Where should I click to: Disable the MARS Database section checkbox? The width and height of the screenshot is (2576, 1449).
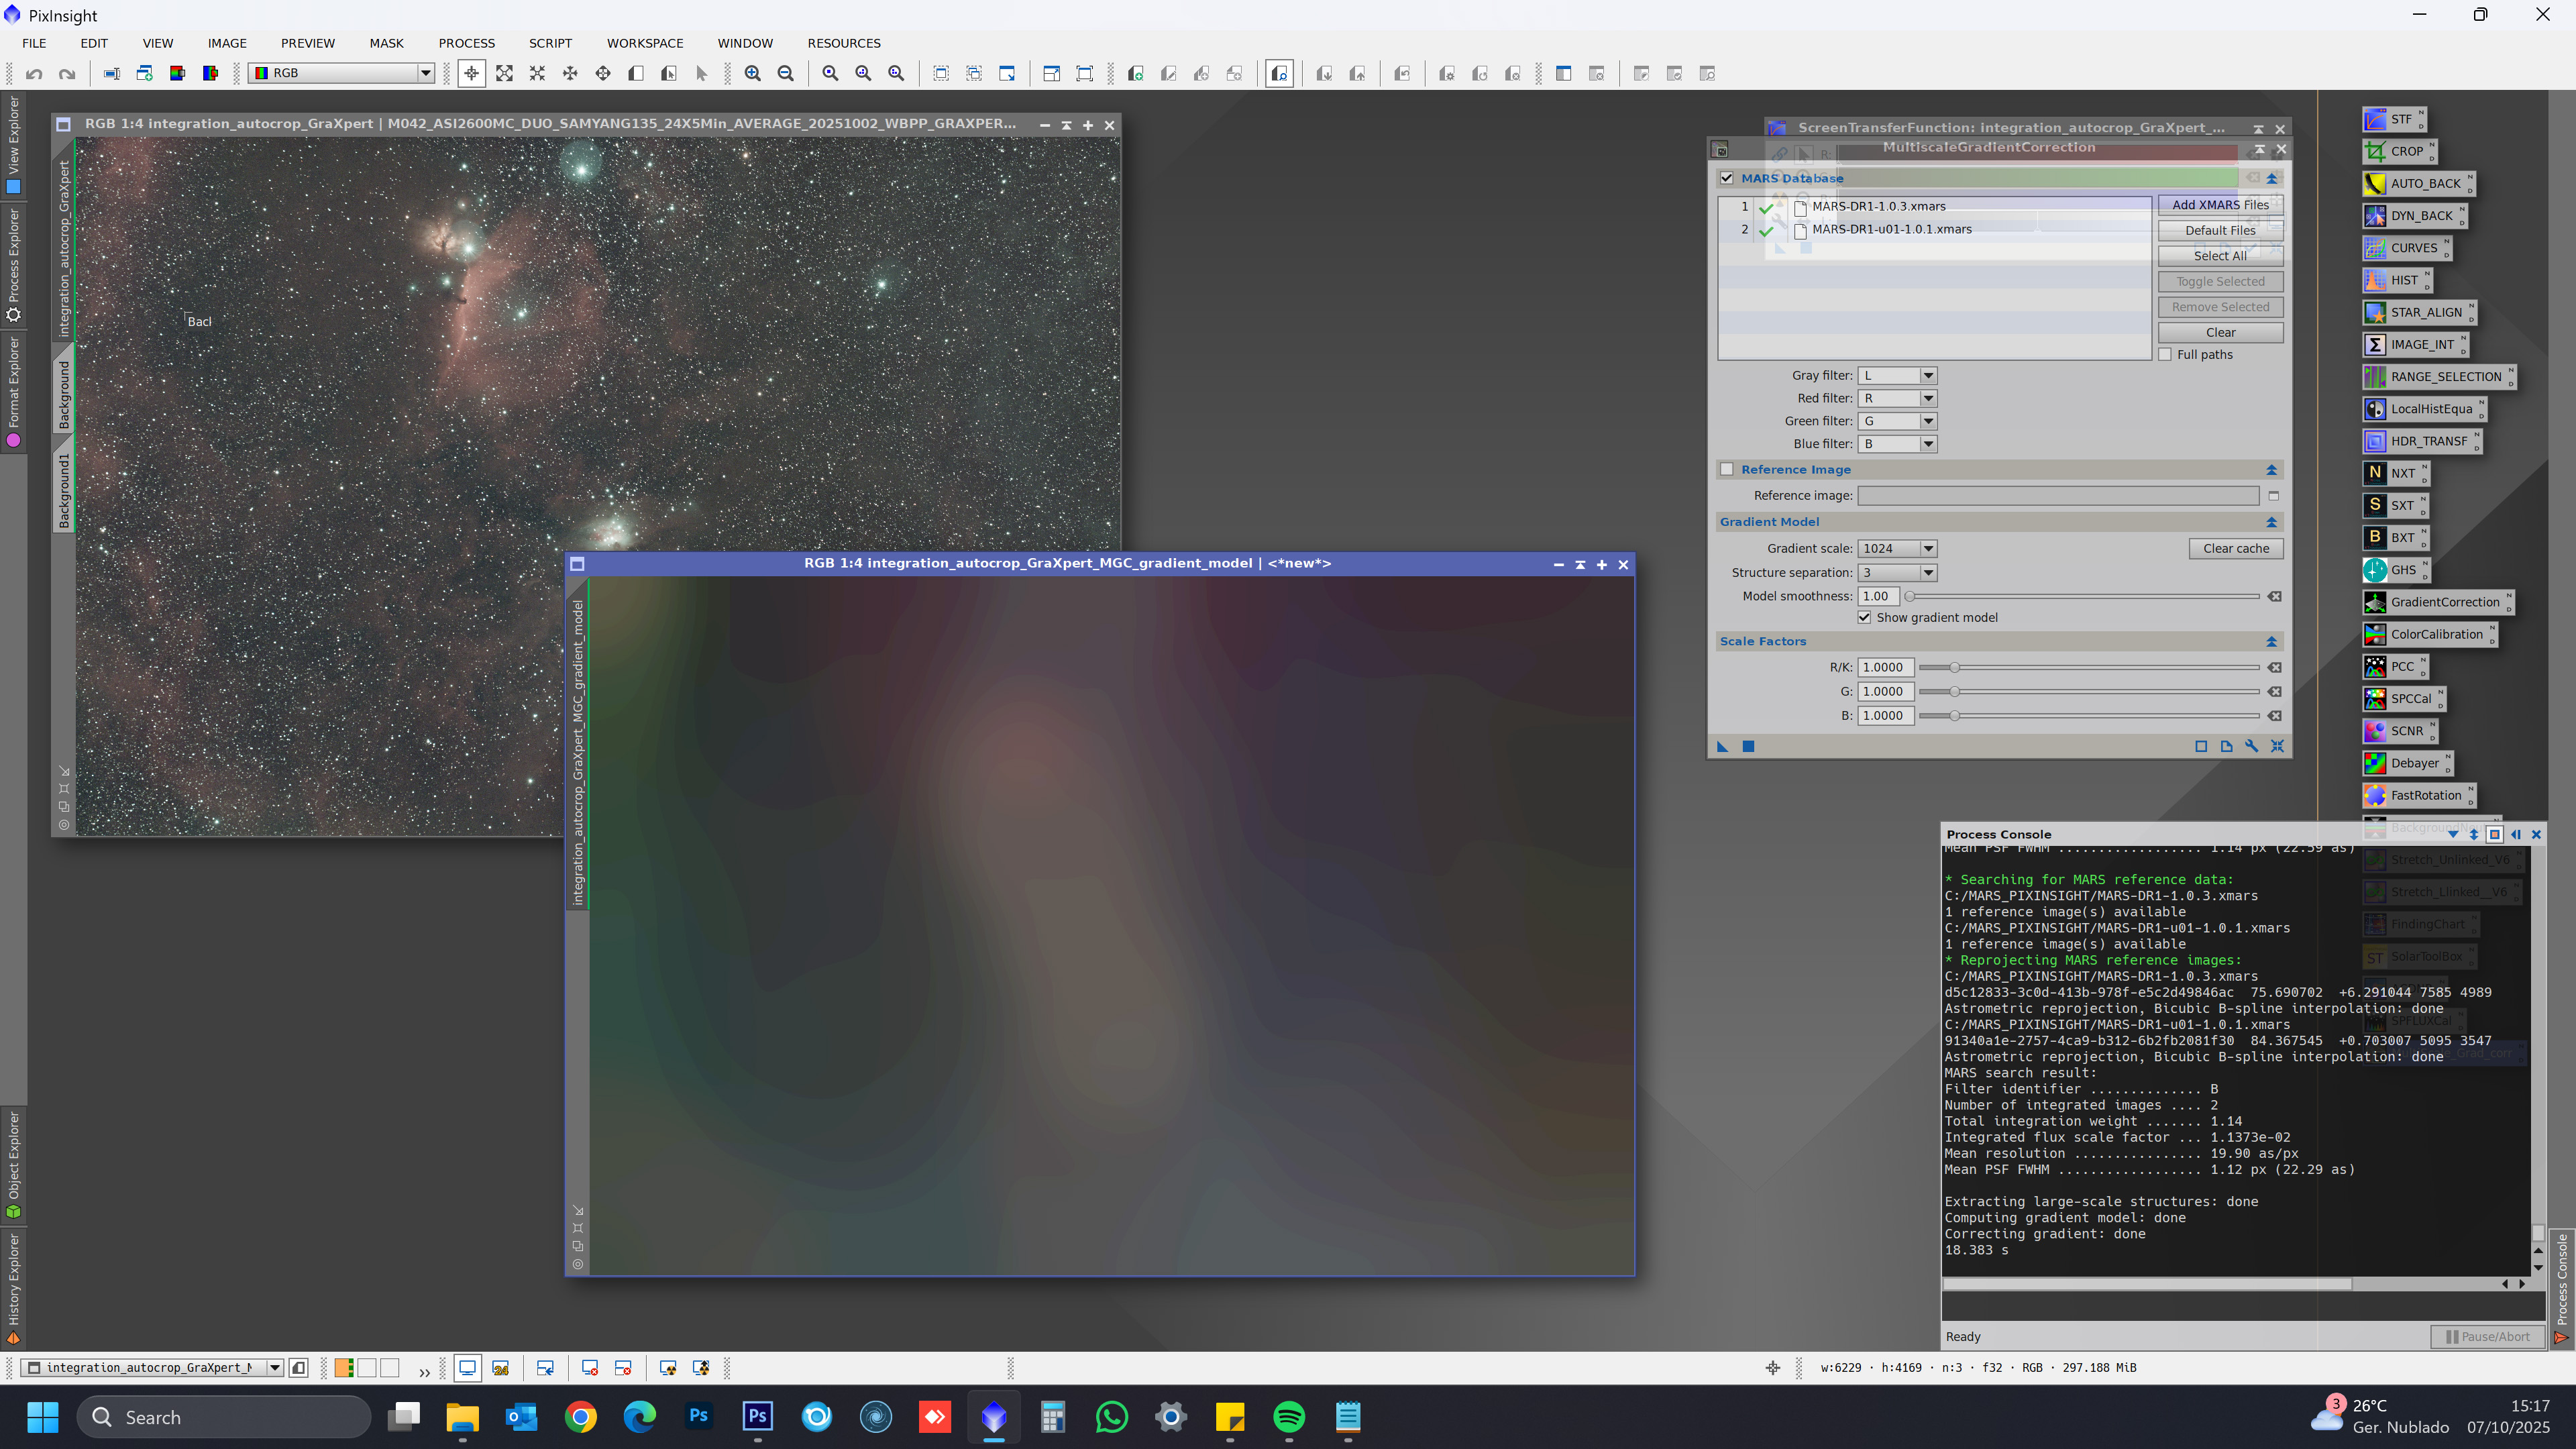point(1727,178)
